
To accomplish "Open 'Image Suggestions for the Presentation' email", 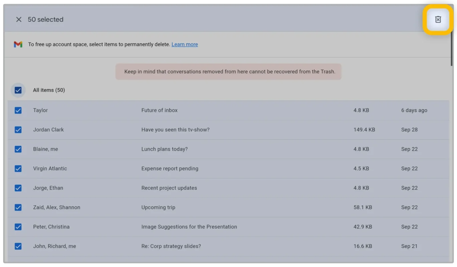I will [x=189, y=227].
